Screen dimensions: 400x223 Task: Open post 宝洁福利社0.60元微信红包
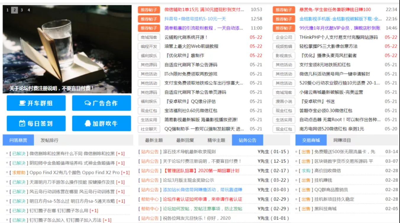(x=191, y=110)
